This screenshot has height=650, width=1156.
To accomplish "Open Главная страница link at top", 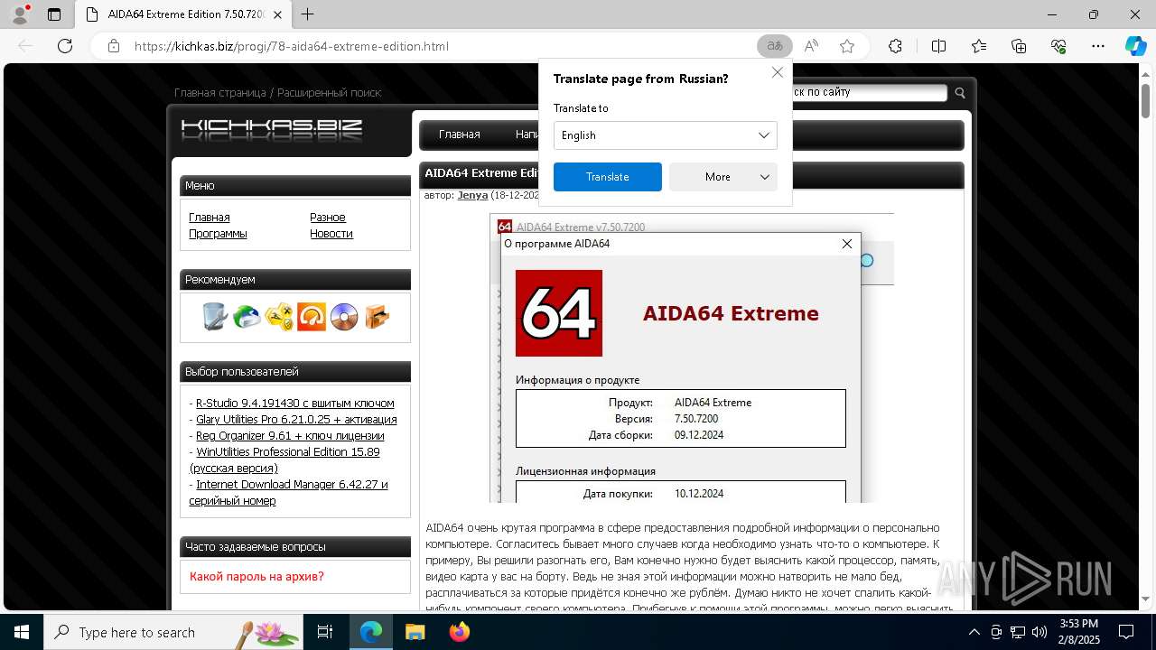I will [220, 92].
